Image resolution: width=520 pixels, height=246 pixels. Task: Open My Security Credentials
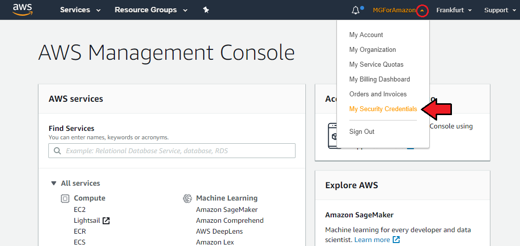pos(383,109)
